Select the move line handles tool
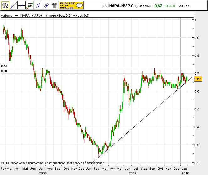Screen dimensions: 209x175 [x=38, y=5]
